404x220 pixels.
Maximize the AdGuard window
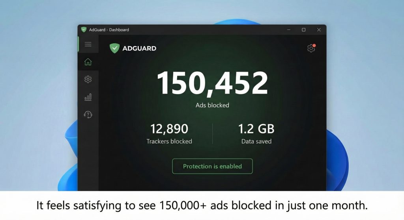click(x=303, y=30)
